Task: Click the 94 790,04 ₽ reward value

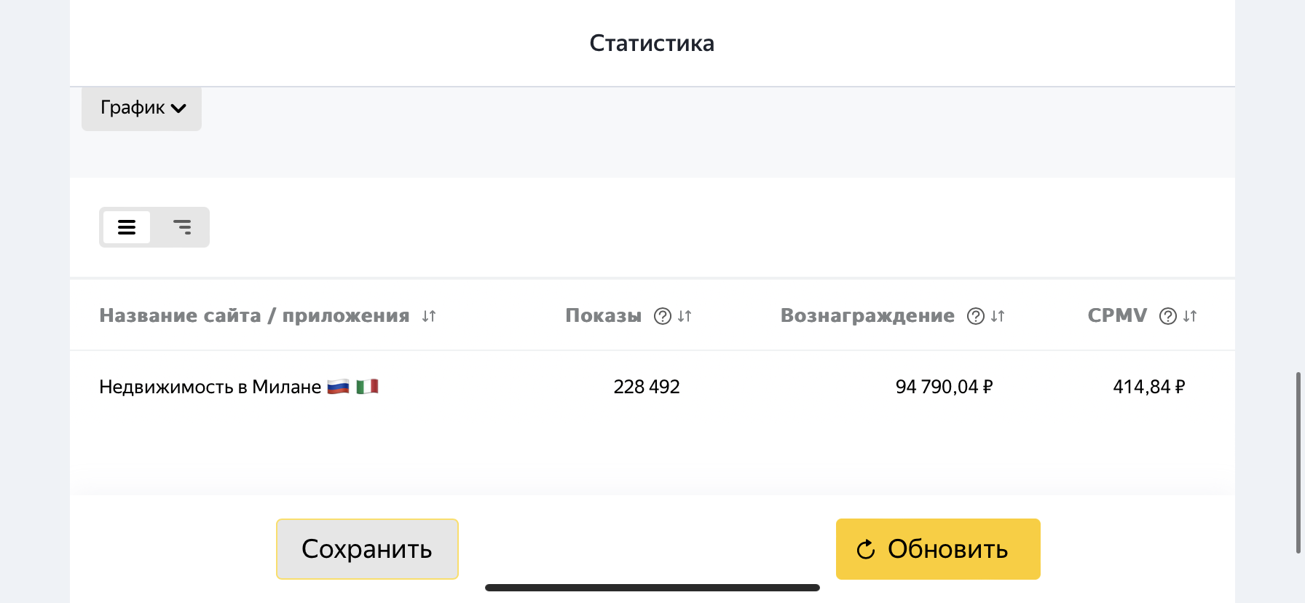Action: [x=945, y=387]
